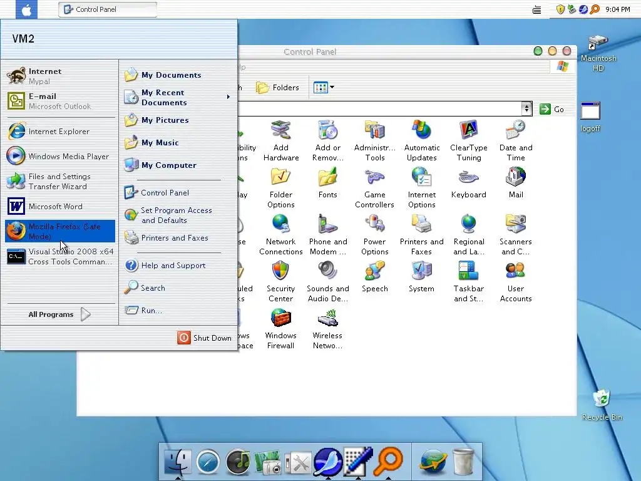Screen dimensions: 641x481
Task: Click the music note iTunes dock icon
Action: tap(238, 462)
